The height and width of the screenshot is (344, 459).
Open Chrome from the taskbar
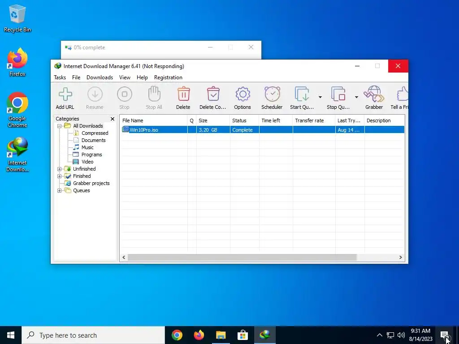[177, 335]
